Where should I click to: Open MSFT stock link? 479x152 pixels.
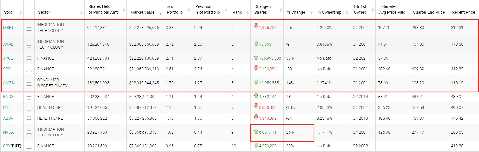tap(8, 28)
